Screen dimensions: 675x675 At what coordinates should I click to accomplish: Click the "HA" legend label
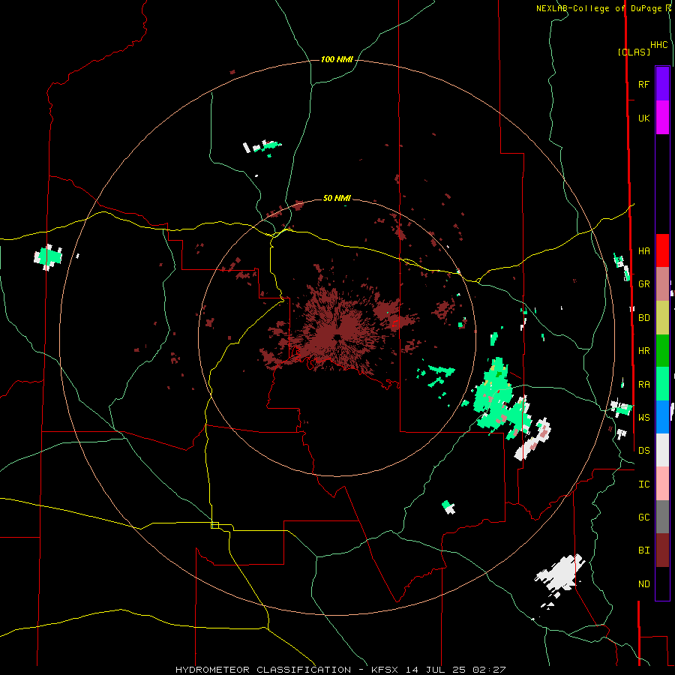click(x=643, y=250)
